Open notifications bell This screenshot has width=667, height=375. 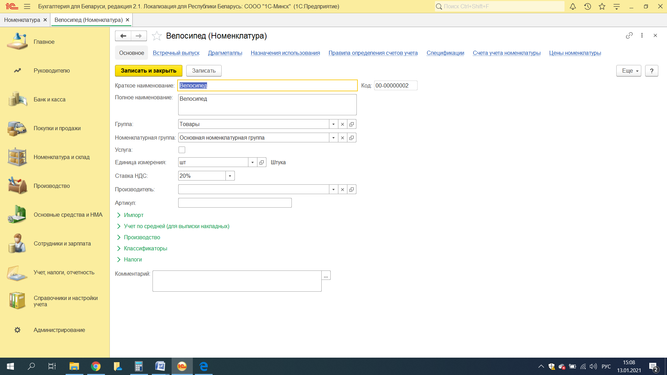click(x=573, y=6)
